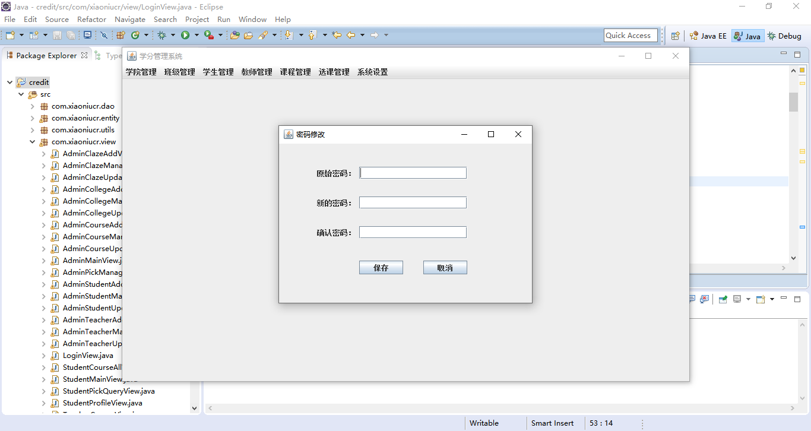Click the Writable status bar entry

(x=484, y=423)
